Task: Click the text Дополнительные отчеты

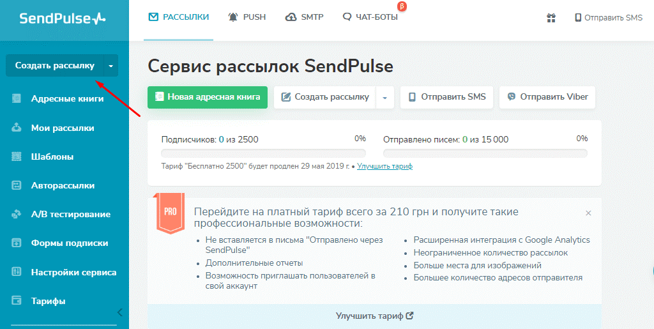Action: (254, 263)
